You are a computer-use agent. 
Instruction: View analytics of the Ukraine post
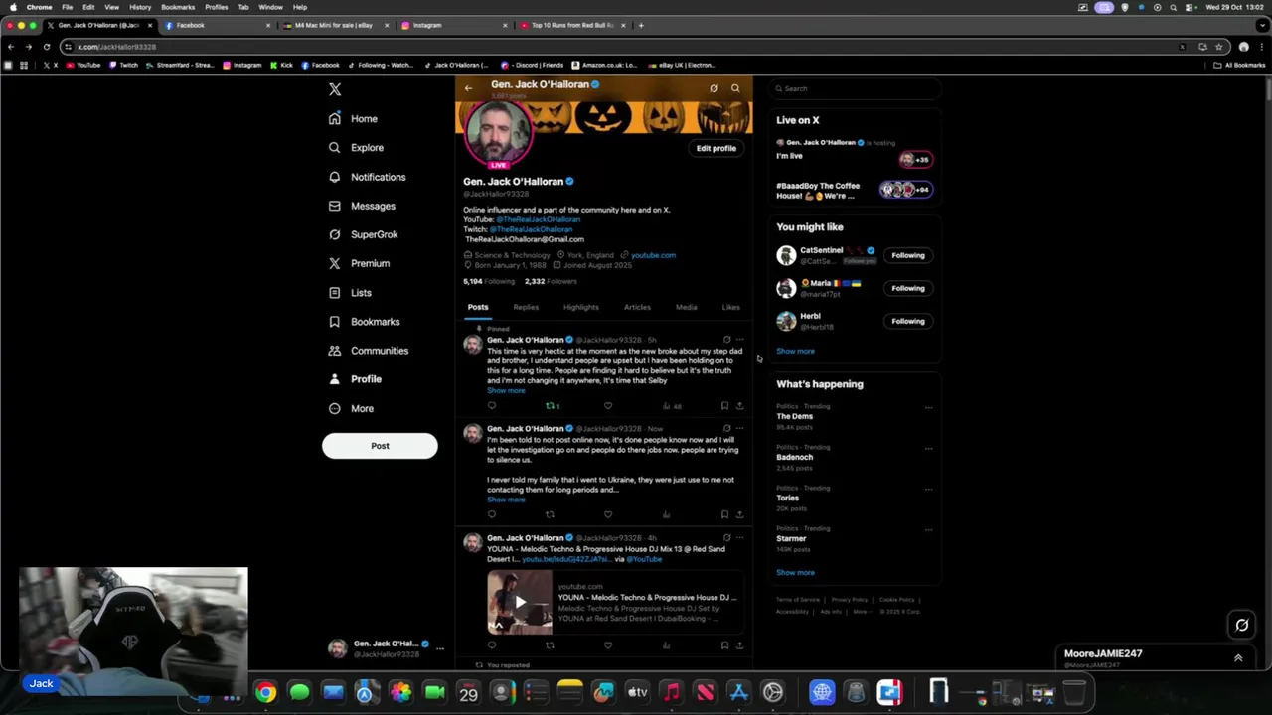tap(666, 514)
